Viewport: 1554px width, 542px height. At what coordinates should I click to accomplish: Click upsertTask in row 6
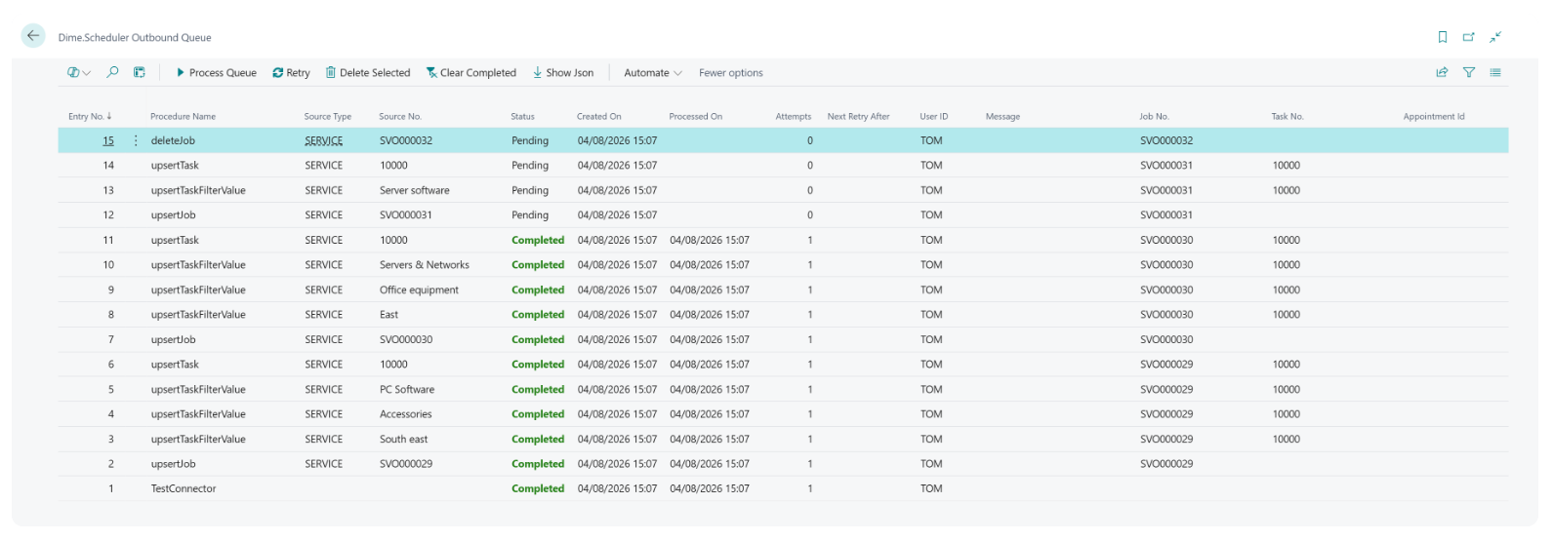point(175,365)
